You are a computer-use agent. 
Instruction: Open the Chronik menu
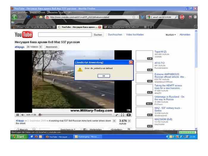click(42, 12)
